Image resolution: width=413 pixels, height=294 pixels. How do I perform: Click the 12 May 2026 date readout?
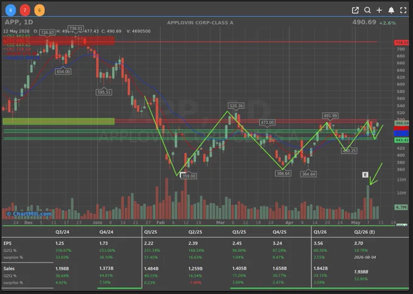(16, 31)
